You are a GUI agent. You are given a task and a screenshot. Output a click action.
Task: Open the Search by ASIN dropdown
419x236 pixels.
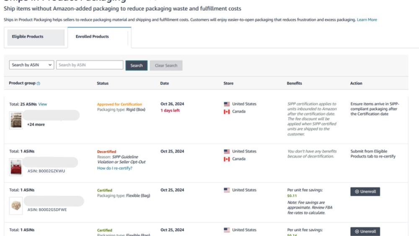31,65
